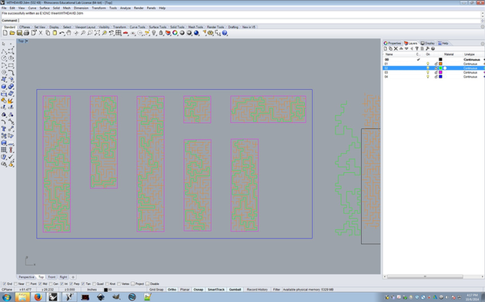Switch to the Perspective viewport tab
This screenshot has width=485, height=302.
[26, 277]
